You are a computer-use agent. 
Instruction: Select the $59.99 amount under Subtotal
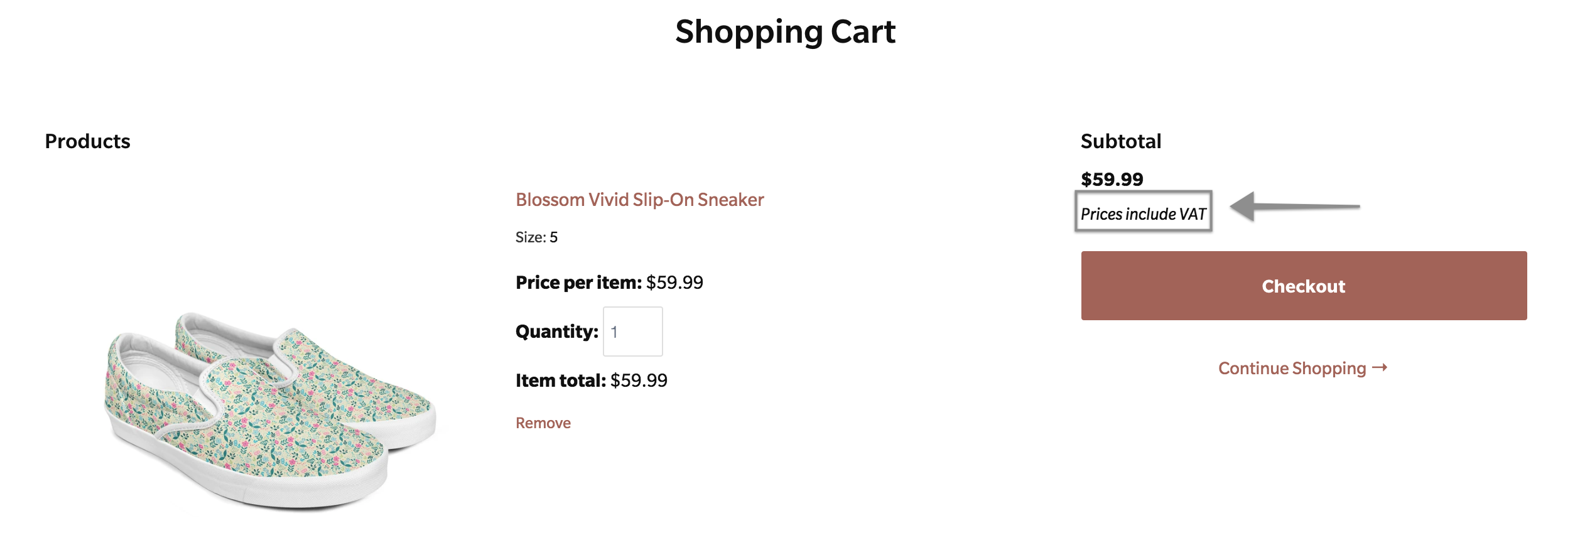coord(1112,180)
